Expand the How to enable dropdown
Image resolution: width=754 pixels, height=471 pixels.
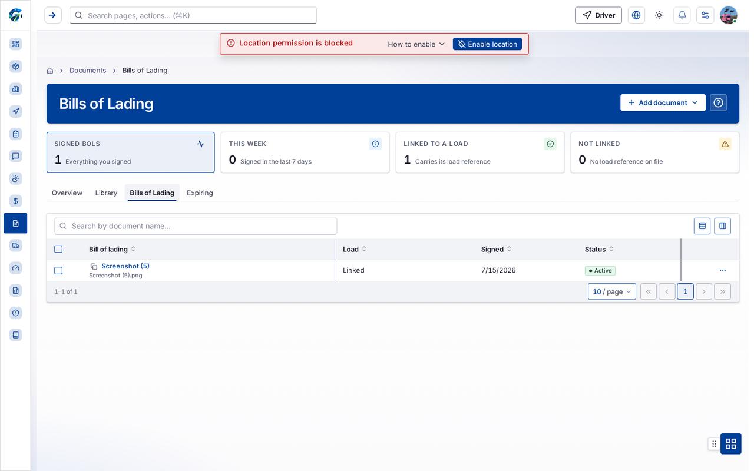click(x=416, y=44)
